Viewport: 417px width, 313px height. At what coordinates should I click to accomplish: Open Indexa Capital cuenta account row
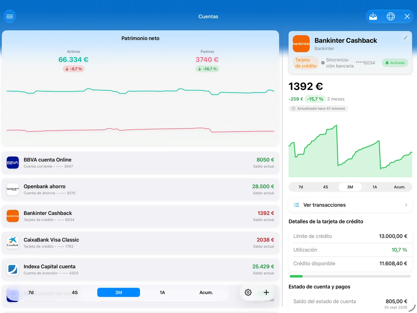pos(140,270)
